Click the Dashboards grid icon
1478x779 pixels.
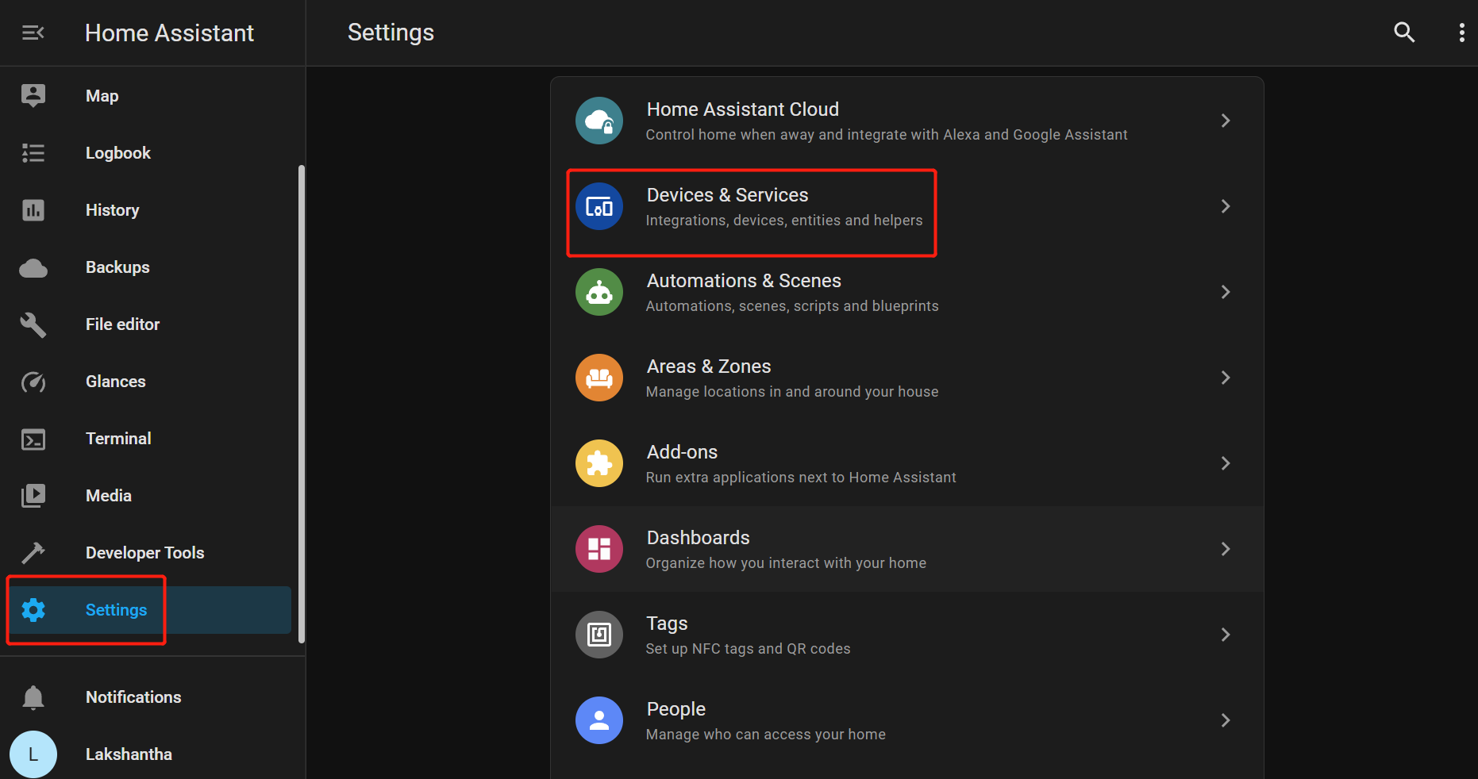click(599, 549)
